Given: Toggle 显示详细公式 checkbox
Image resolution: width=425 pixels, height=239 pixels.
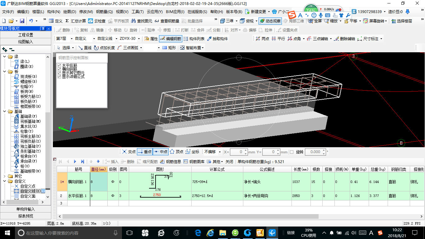Looking at the screenshot, I should point(59,77).
